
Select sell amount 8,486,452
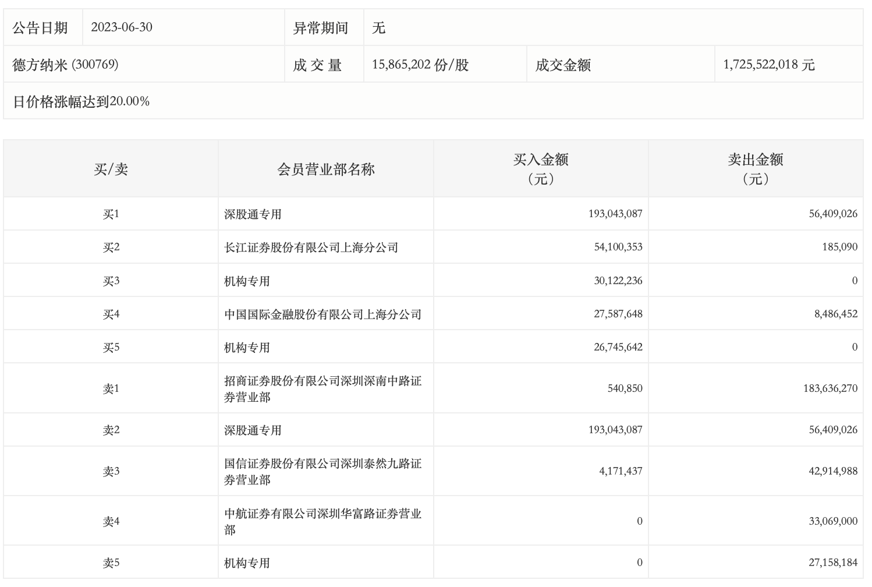[x=836, y=314]
